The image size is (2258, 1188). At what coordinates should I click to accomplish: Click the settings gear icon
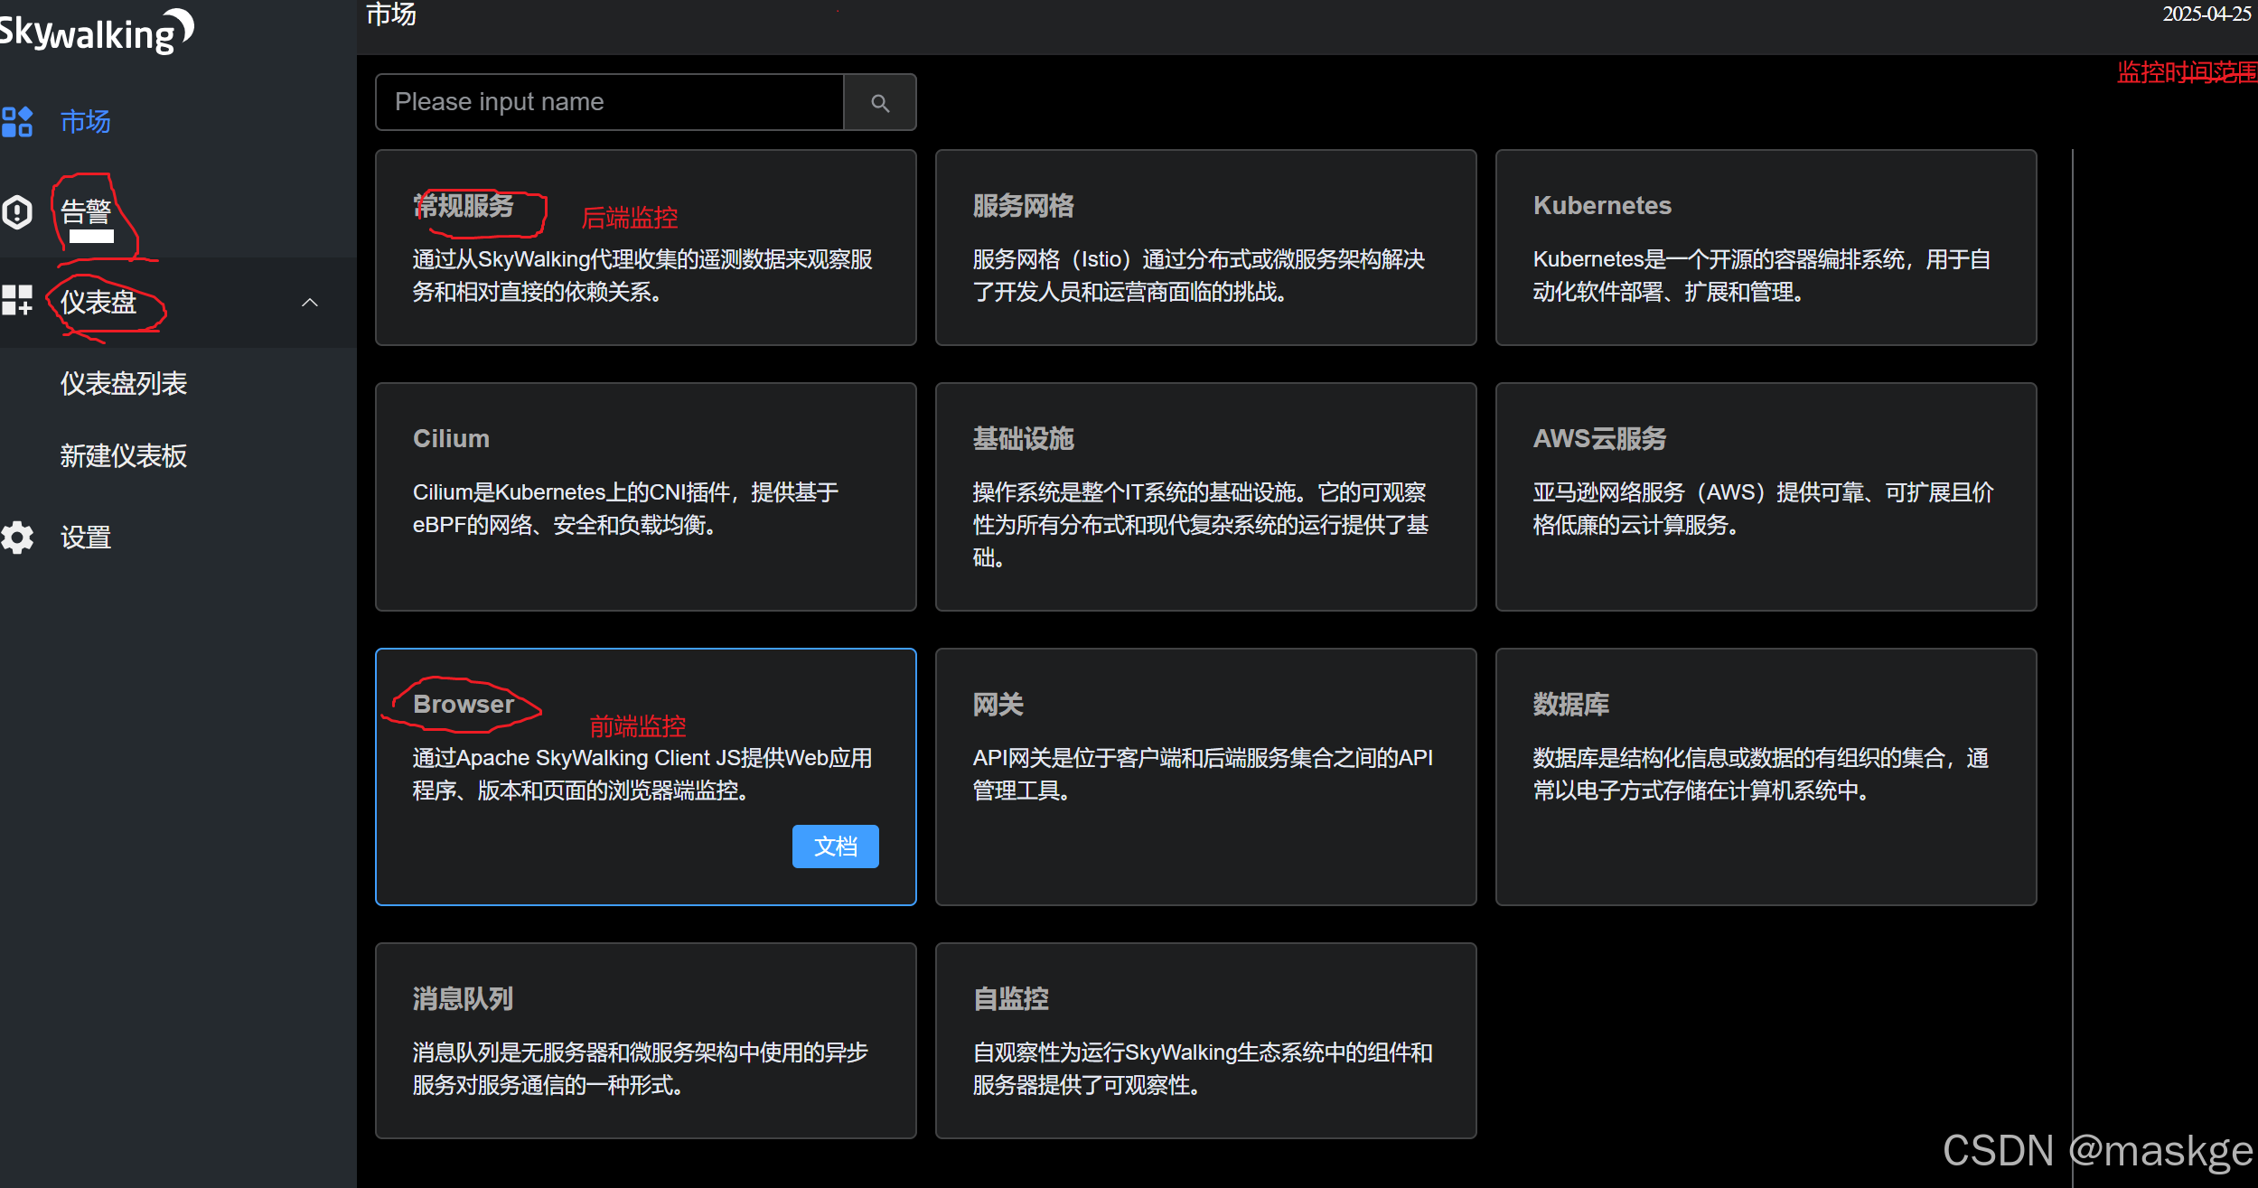(17, 538)
